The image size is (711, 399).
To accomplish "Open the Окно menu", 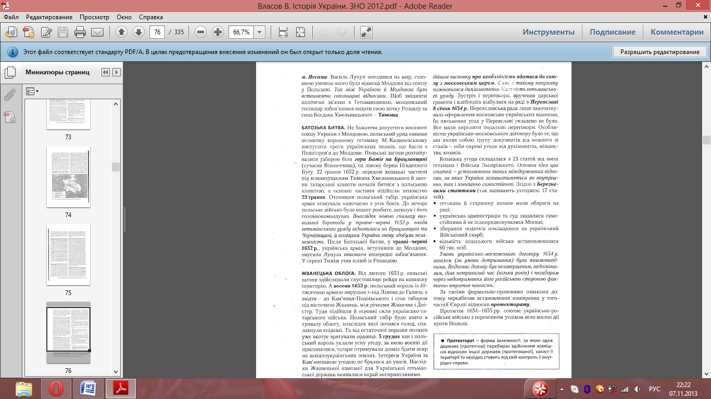I will pos(124,17).
